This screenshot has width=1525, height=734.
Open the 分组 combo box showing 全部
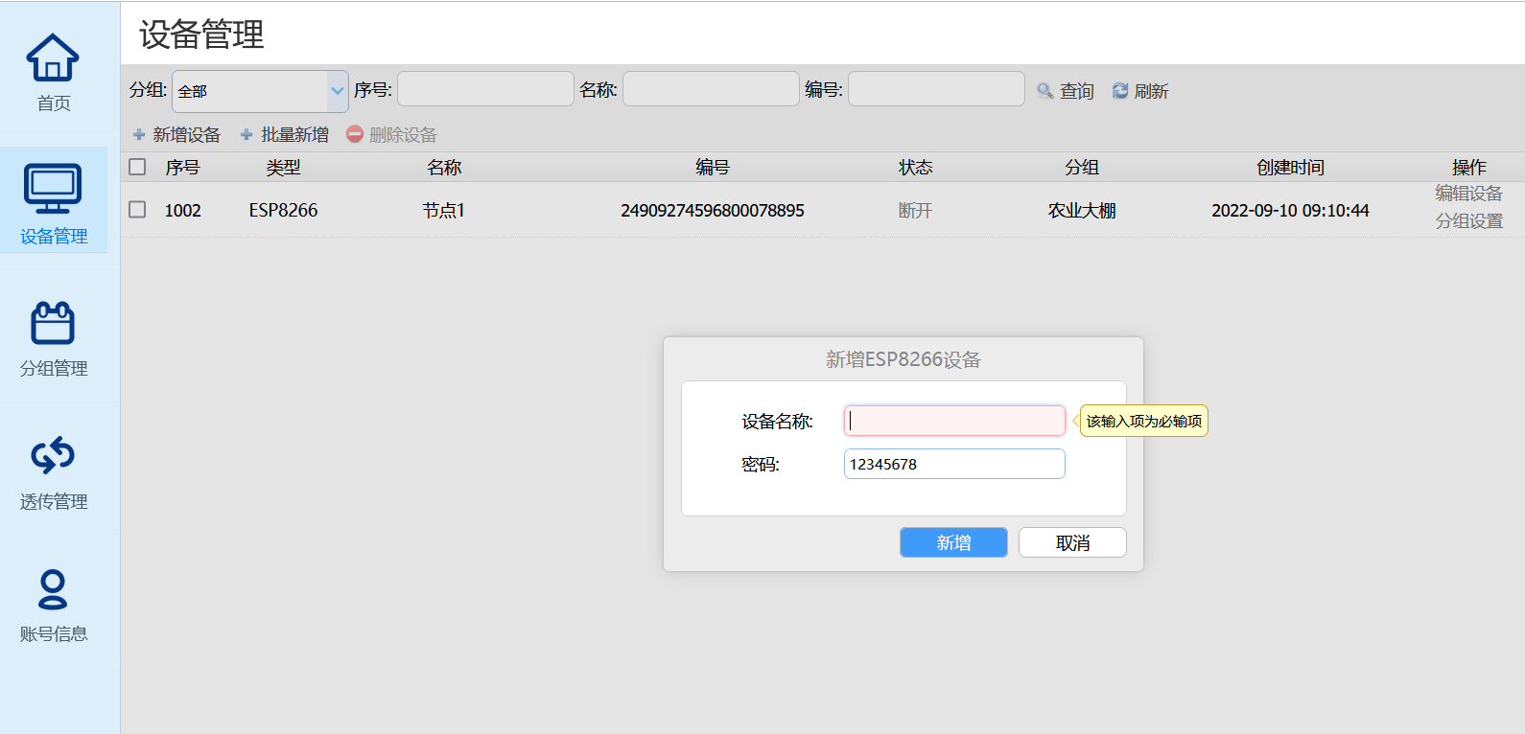[260, 91]
